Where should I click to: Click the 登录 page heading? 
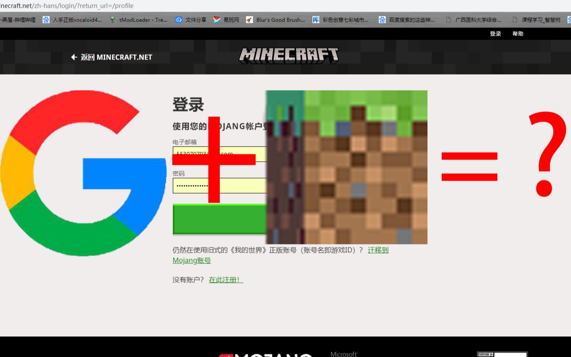[188, 105]
